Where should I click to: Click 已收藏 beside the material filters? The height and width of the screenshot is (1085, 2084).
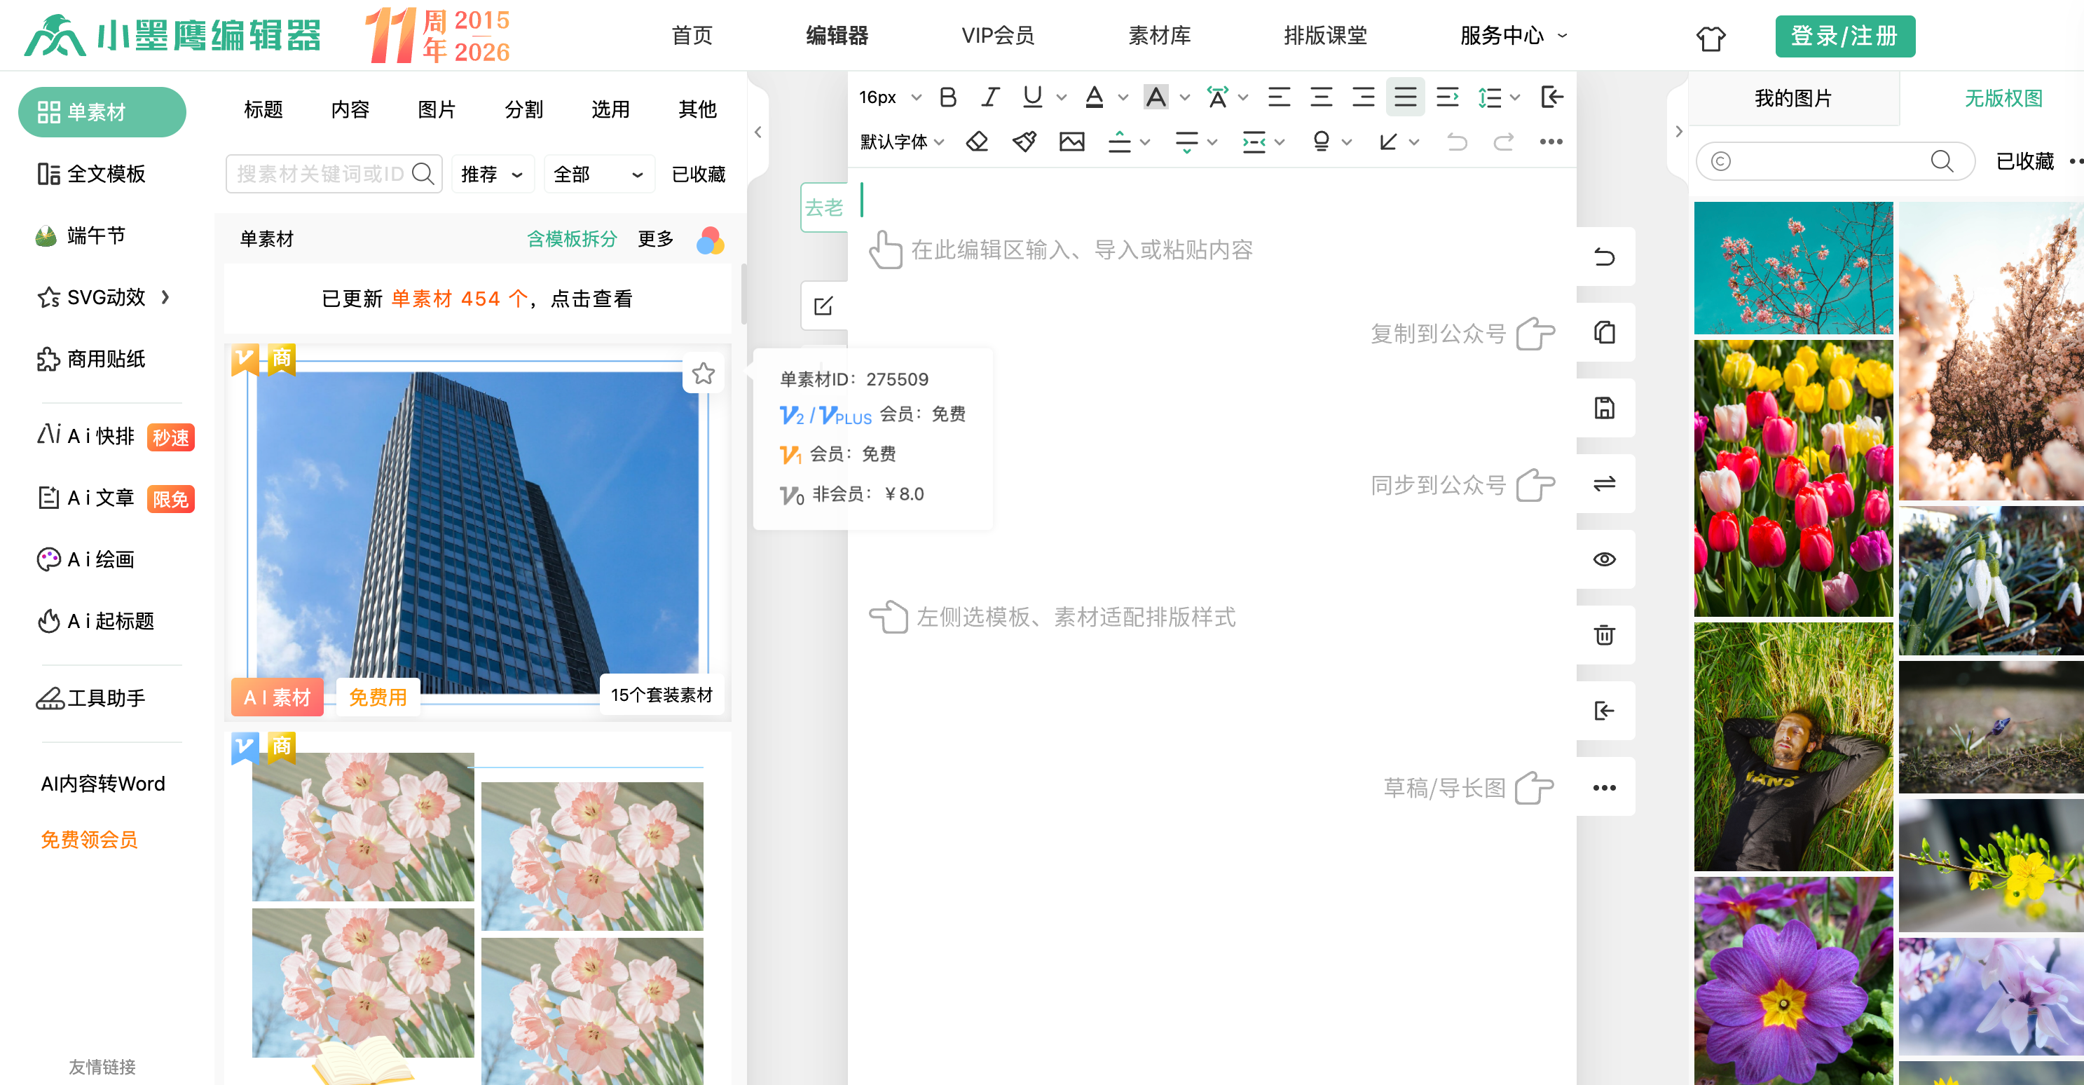[x=698, y=174]
